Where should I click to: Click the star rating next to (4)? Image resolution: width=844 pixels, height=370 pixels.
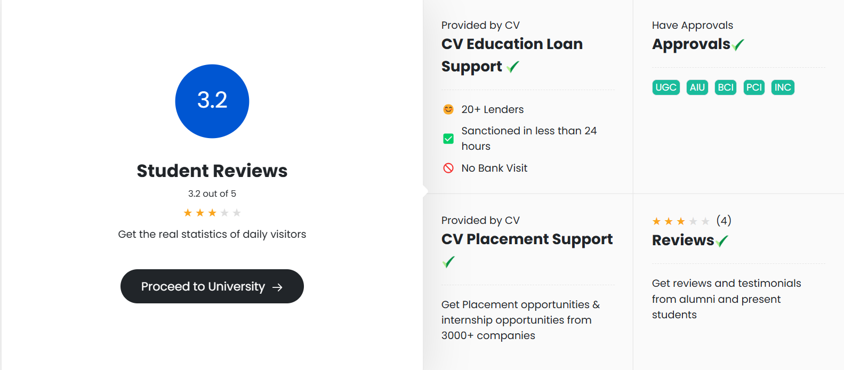pos(681,221)
